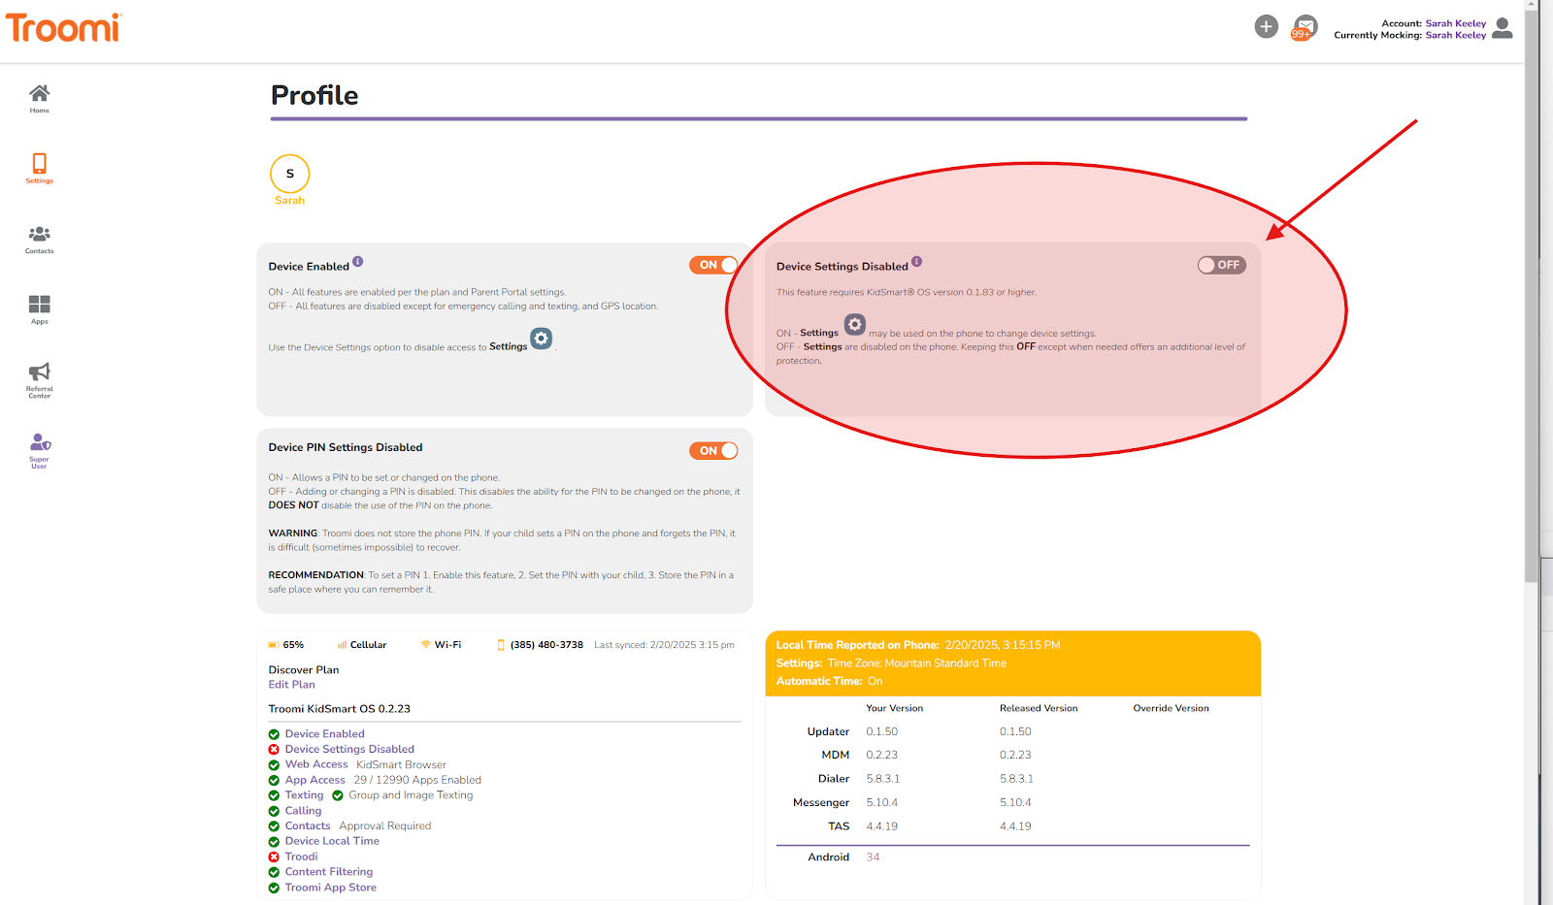
Task: Click green check beside Group and Image Texting
Action: [x=338, y=795]
